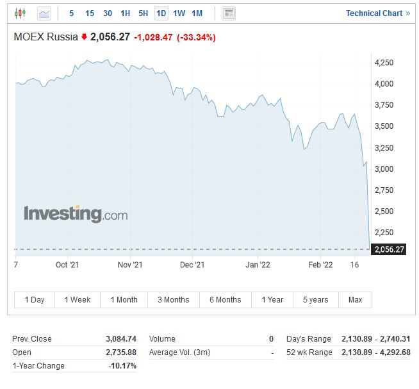The image size is (419, 389).
Task: Select the 1 Month range tab
Action: (x=124, y=300)
